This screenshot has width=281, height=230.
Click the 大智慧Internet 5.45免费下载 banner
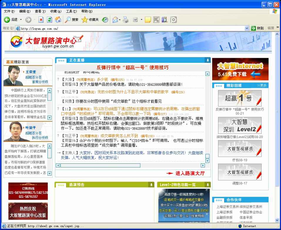(x=240, y=69)
